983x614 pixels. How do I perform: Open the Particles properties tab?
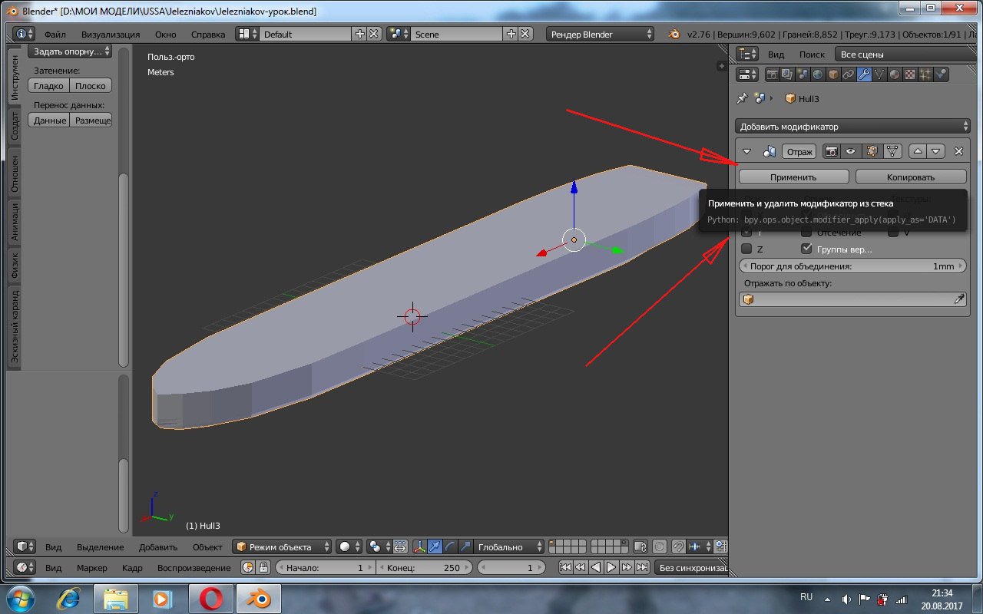(x=925, y=74)
